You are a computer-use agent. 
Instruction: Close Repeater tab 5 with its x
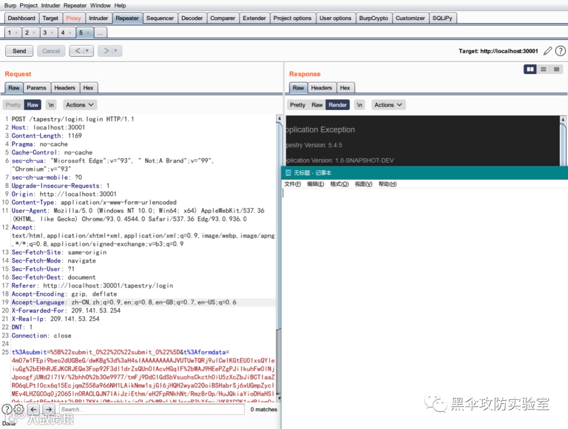tap(88, 33)
